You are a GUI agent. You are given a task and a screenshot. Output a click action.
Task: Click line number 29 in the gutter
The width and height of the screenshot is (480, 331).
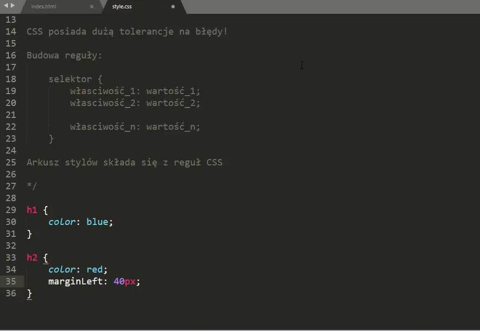click(10, 210)
